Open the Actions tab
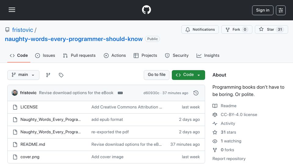This screenshot has height=164, width=293. tap(115, 55)
